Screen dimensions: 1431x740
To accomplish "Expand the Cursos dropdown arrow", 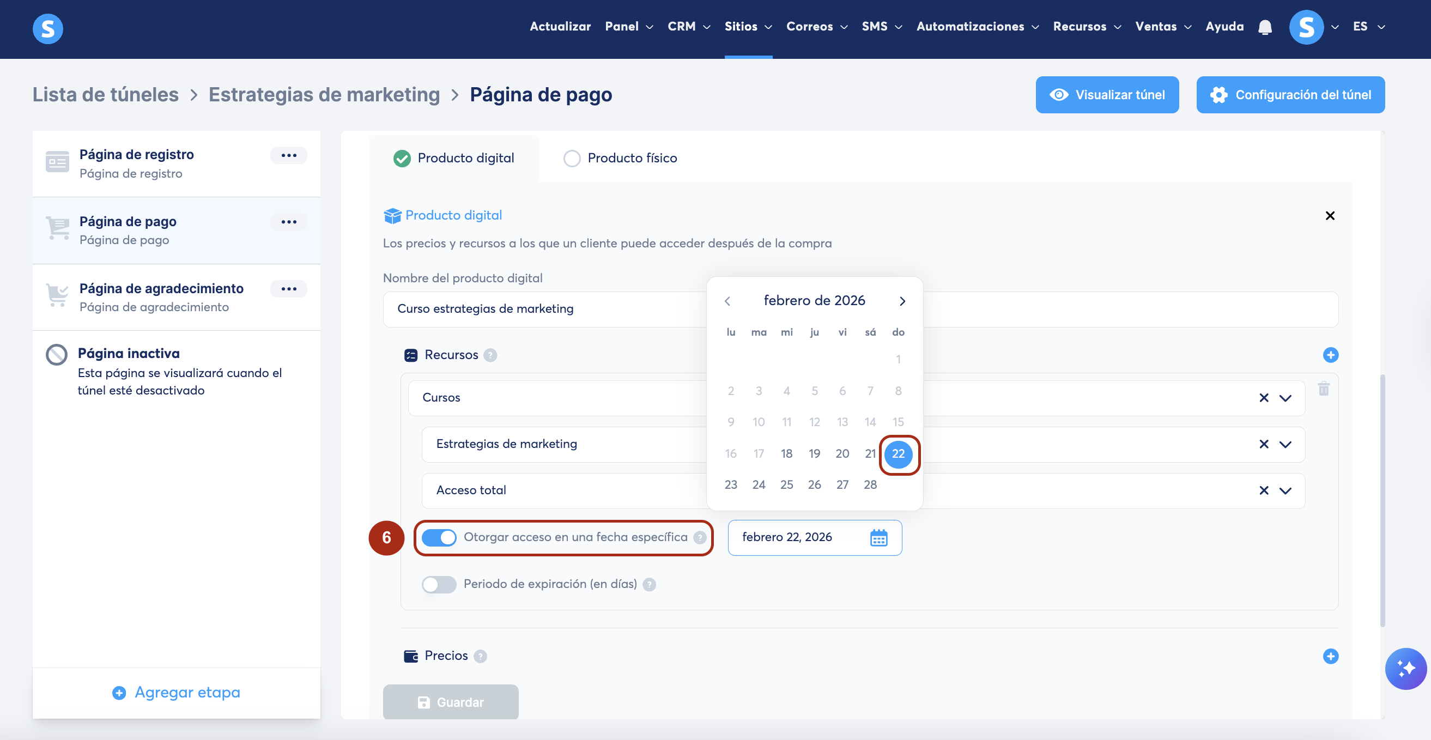I will (x=1285, y=398).
